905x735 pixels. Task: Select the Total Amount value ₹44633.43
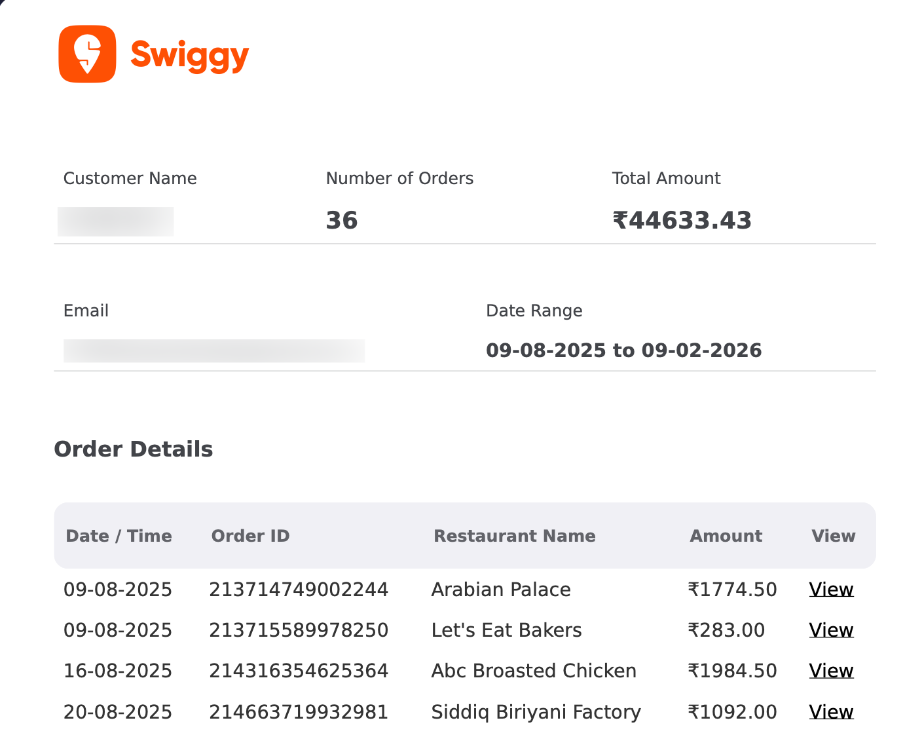[682, 219]
